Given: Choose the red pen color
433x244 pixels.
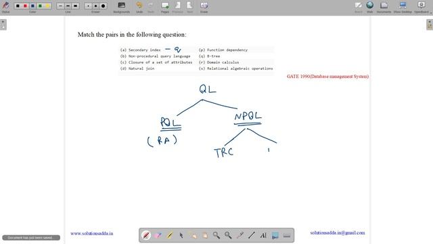Looking at the screenshot, I should (25, 6).
